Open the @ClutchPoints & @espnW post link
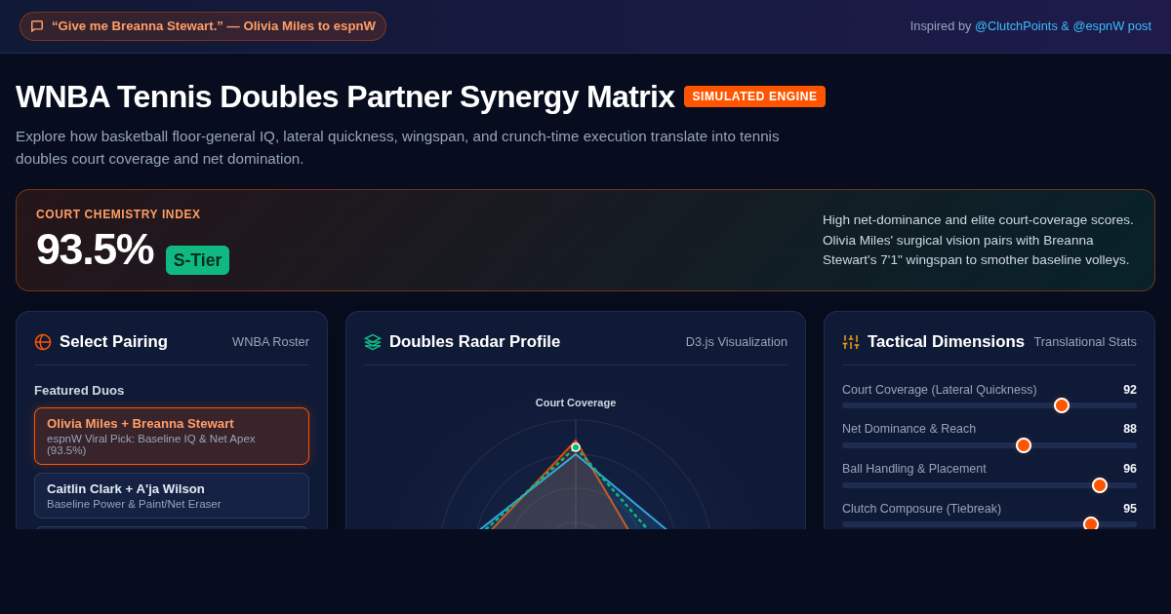This screenshot has width=1171, height=614. point(1063,26)
